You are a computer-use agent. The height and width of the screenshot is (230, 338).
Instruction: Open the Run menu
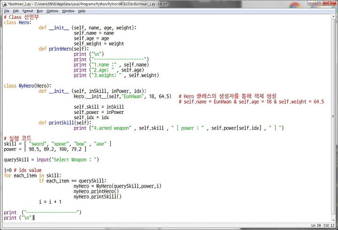[39, 11]
